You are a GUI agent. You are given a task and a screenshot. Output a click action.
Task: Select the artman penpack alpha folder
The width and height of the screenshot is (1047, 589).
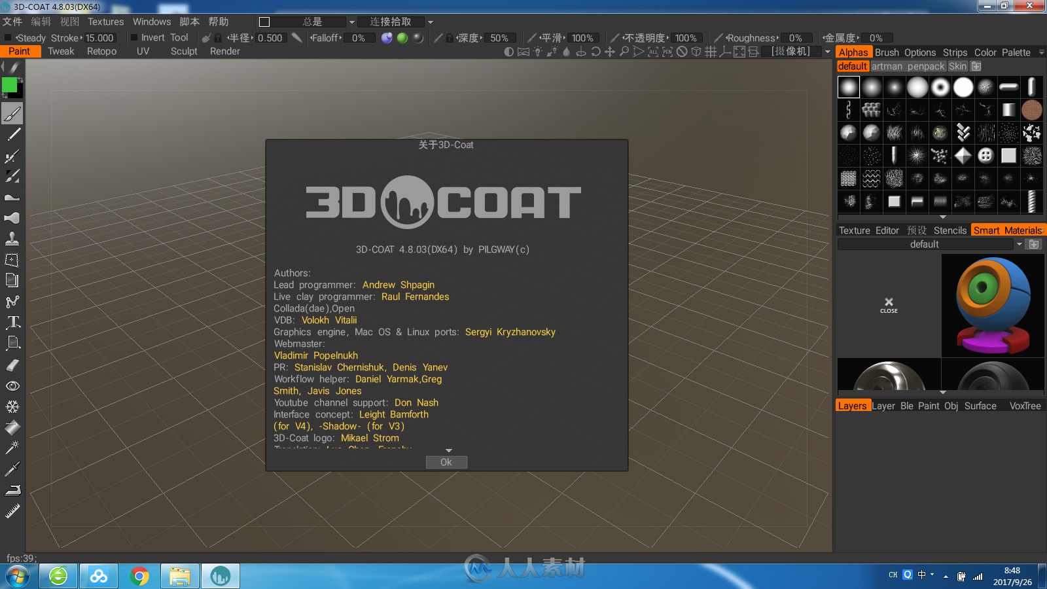click(908, 66)
